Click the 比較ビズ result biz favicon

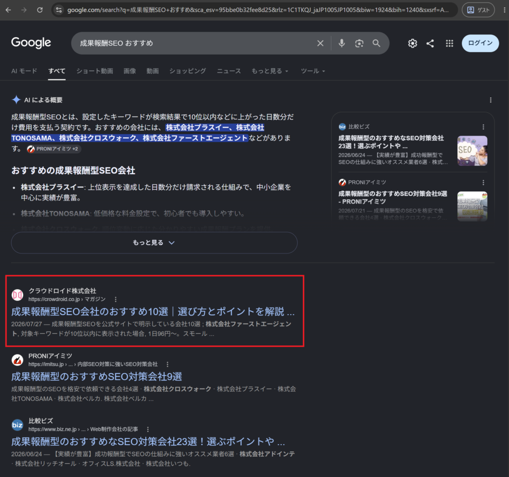tap(17, 425)
